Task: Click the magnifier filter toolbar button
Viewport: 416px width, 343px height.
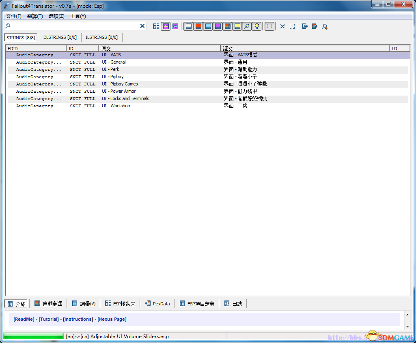Action: [x=247, y=26]
